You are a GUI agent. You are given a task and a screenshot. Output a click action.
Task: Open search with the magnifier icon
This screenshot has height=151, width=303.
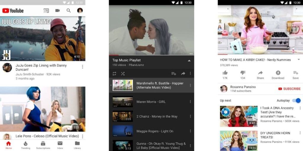pos(69,11)
